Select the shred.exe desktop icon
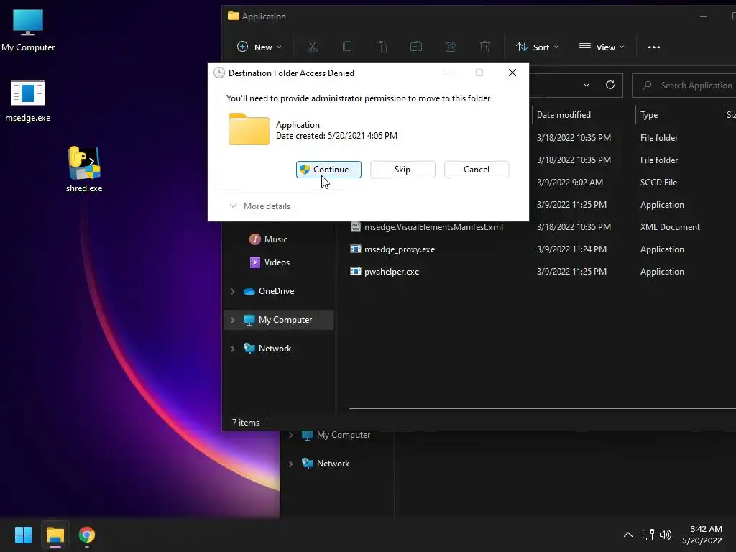 (x=84, y=170)
